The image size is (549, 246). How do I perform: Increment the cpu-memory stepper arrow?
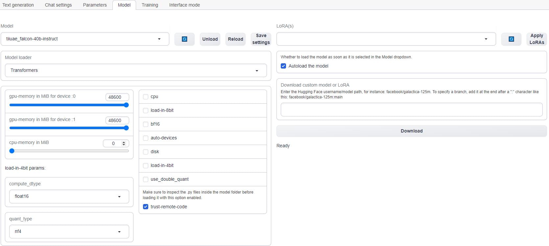click(124, 142)
